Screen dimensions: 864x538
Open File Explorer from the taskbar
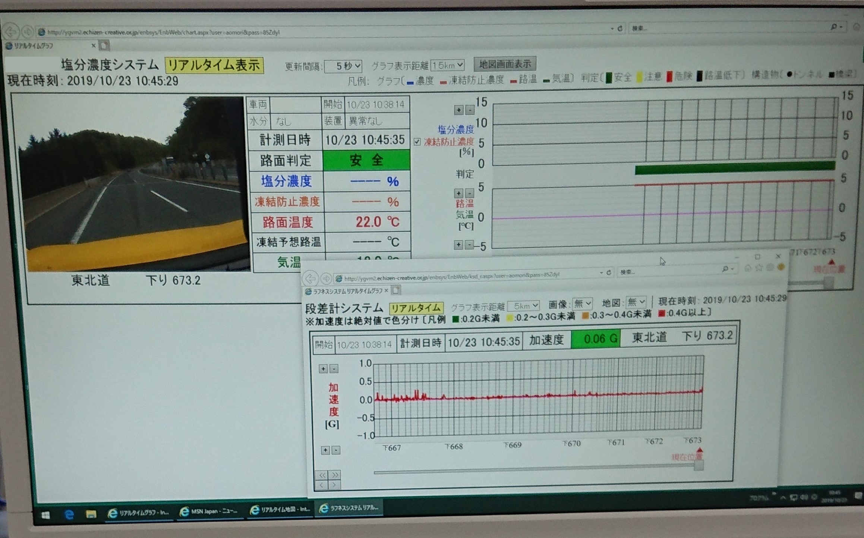coord(91,515)
